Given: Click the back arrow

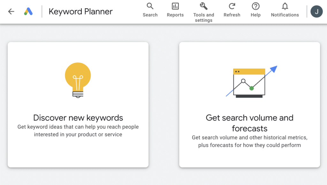Looking at the screenshot, I should (11, 11).
